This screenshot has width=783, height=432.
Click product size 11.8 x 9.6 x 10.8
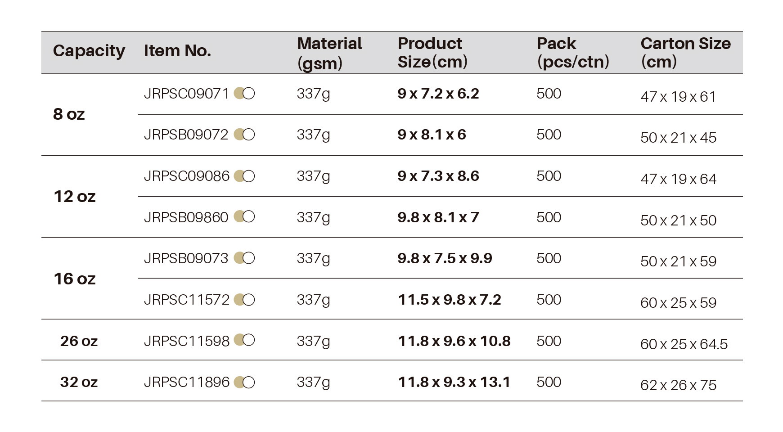point(454,341)
